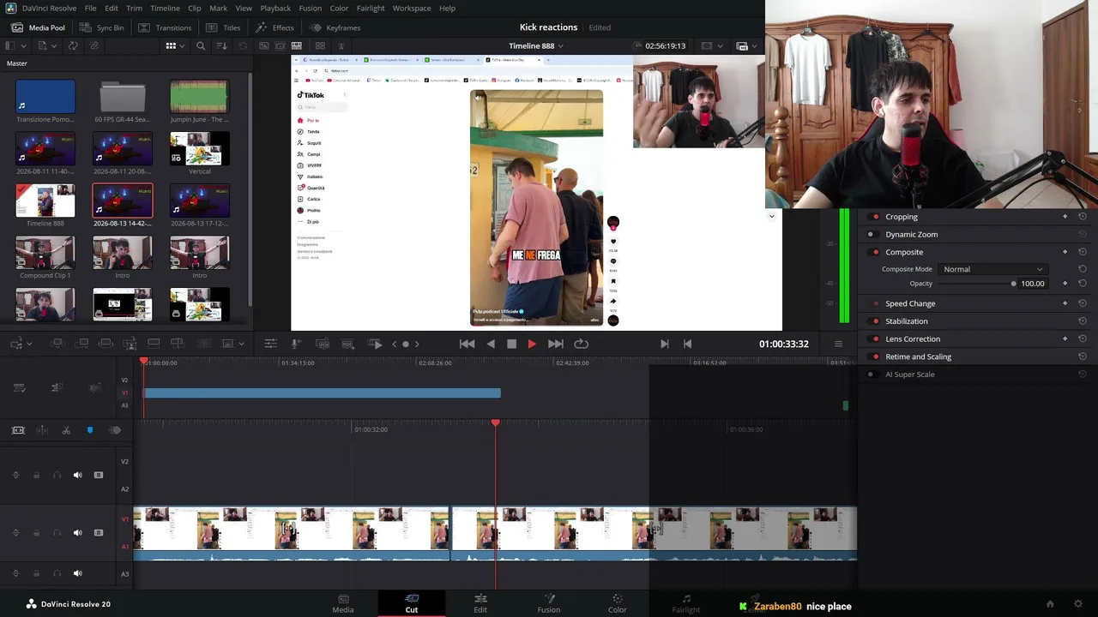The width and height of the screenshot is (1098, 617).
Task: Expand the Retime and Scaling section
Action: tap(918, 356)
